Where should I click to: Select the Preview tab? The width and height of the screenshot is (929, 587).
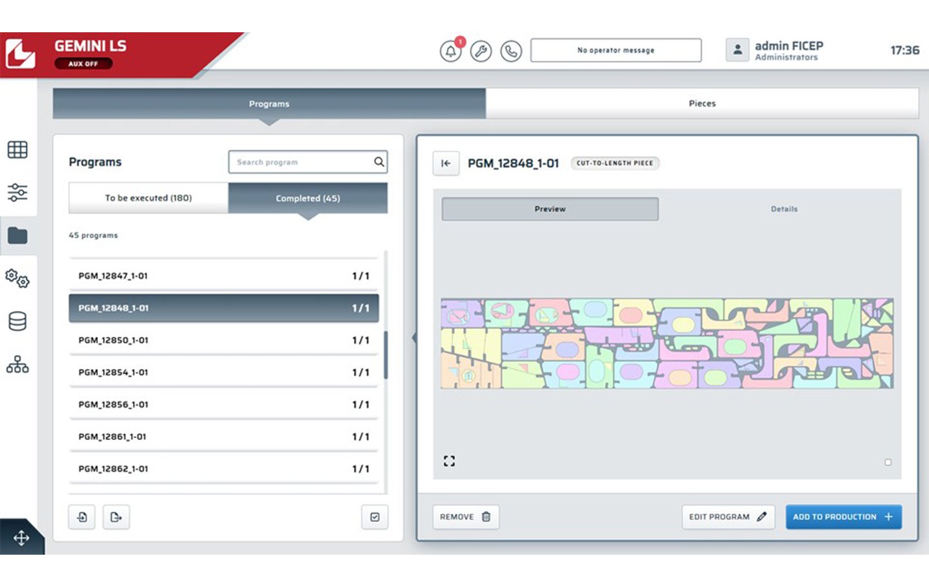[550, 209]
